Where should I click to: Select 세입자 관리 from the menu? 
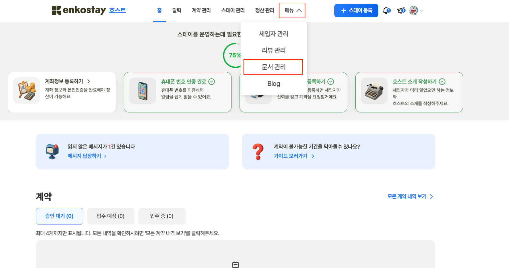point(274,33)
